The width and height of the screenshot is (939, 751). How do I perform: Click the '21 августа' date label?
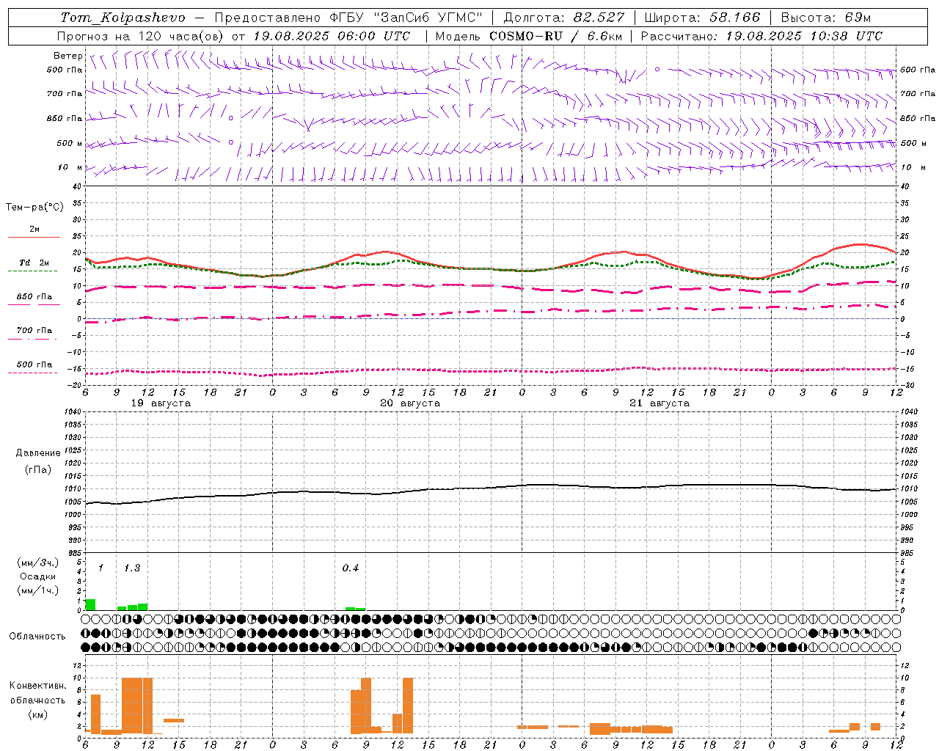click(x=660, y=403)
